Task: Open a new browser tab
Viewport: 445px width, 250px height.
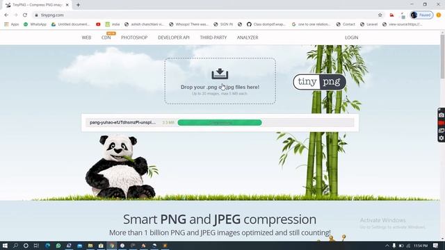Action: tap(78, 5)
